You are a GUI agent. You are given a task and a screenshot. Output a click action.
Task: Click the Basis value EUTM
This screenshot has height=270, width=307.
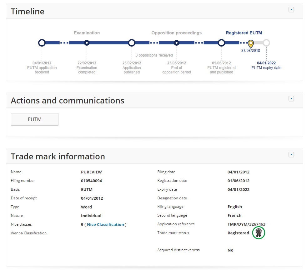click(87, 190)
